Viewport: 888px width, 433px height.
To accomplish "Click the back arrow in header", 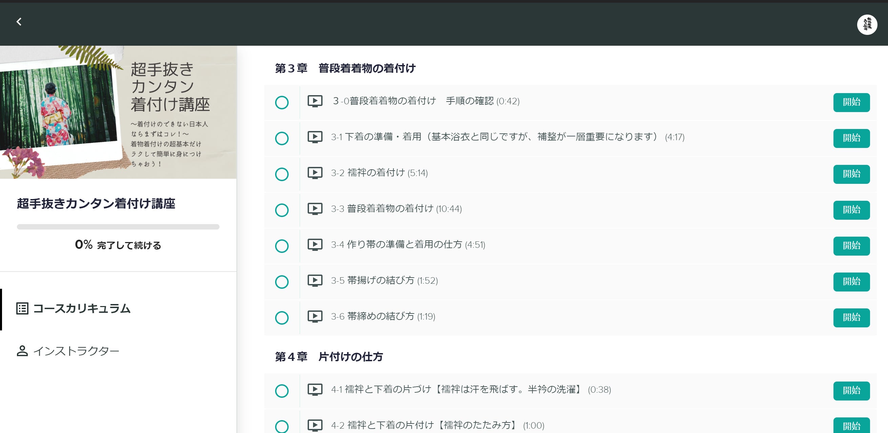I will (19, 22).
